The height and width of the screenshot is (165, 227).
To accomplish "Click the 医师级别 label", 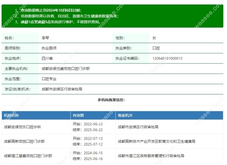I will click(13, 48).
